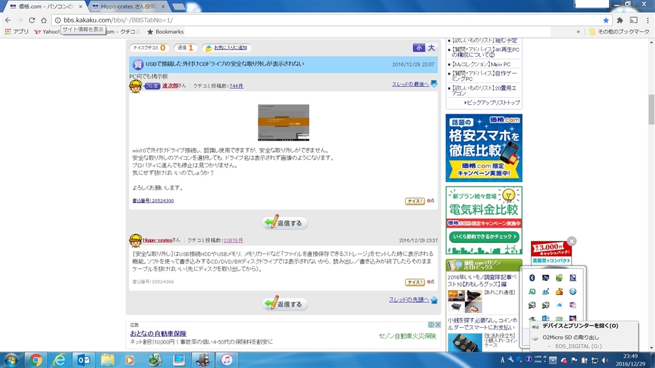Enlarge the attached post screenshot thumbnail
This screenshot has height=368, width=655.
pos(283,122)
